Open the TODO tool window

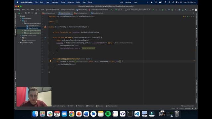click(71, 106)
